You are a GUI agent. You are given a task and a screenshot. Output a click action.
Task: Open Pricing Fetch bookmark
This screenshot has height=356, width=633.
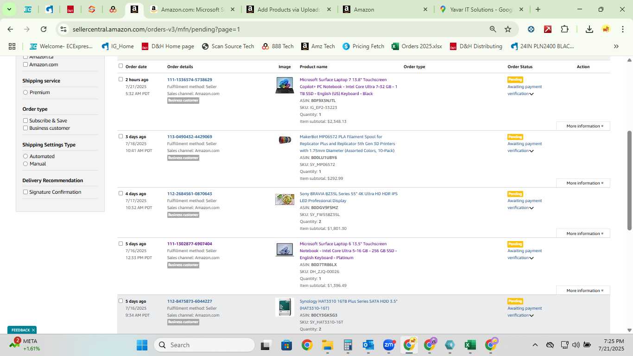(x=363, y=46)
